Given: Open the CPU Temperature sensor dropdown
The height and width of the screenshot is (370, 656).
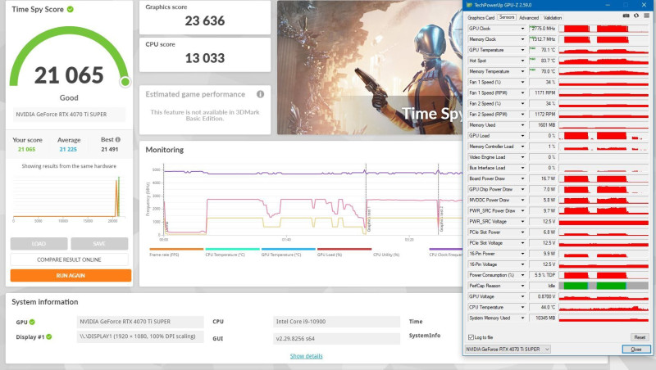Looking at the screenshot, I should (x=522, y=307).
